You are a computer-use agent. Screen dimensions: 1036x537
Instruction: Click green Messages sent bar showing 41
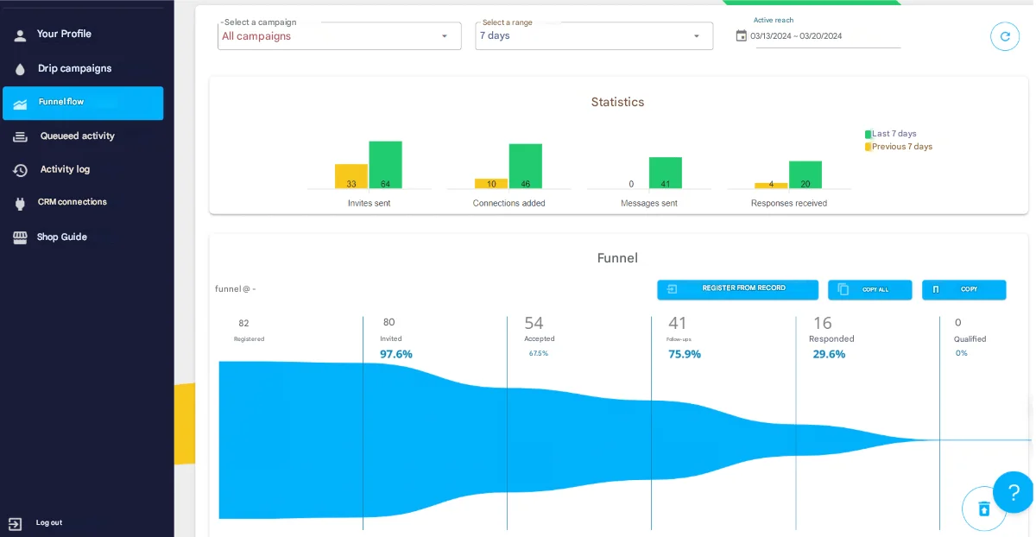coord(666,173)
